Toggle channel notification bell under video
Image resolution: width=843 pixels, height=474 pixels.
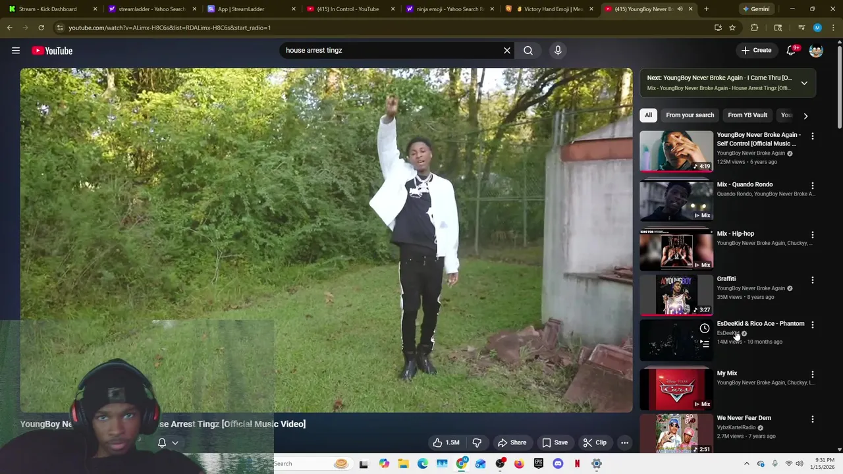162,443
